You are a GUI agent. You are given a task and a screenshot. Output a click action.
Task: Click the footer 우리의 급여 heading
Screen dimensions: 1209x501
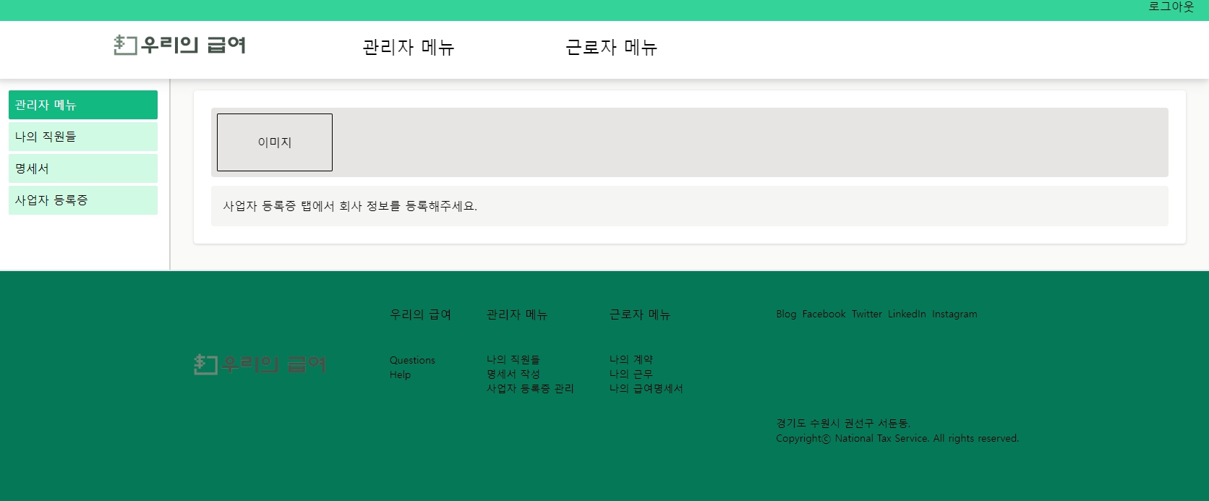[420, 314]
